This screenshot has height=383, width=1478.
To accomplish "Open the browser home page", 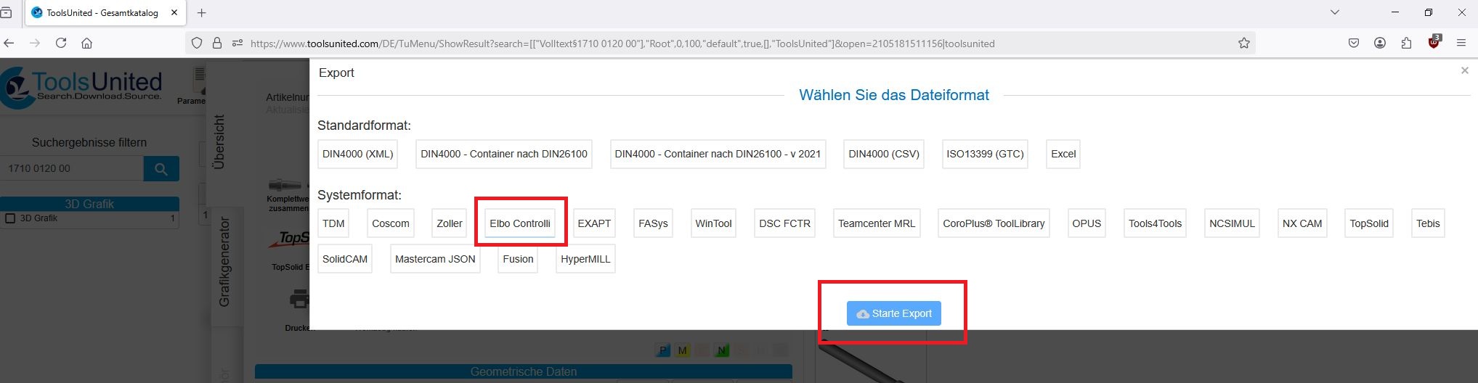I will coord(86,44).
